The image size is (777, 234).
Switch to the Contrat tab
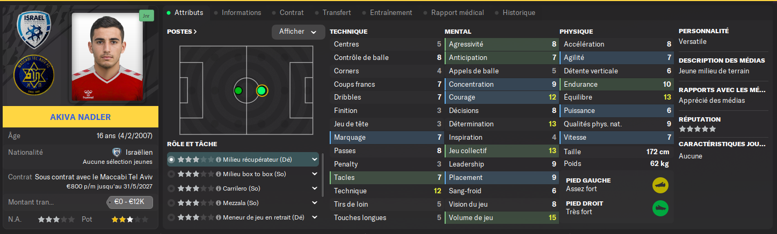tap(292, 12)
